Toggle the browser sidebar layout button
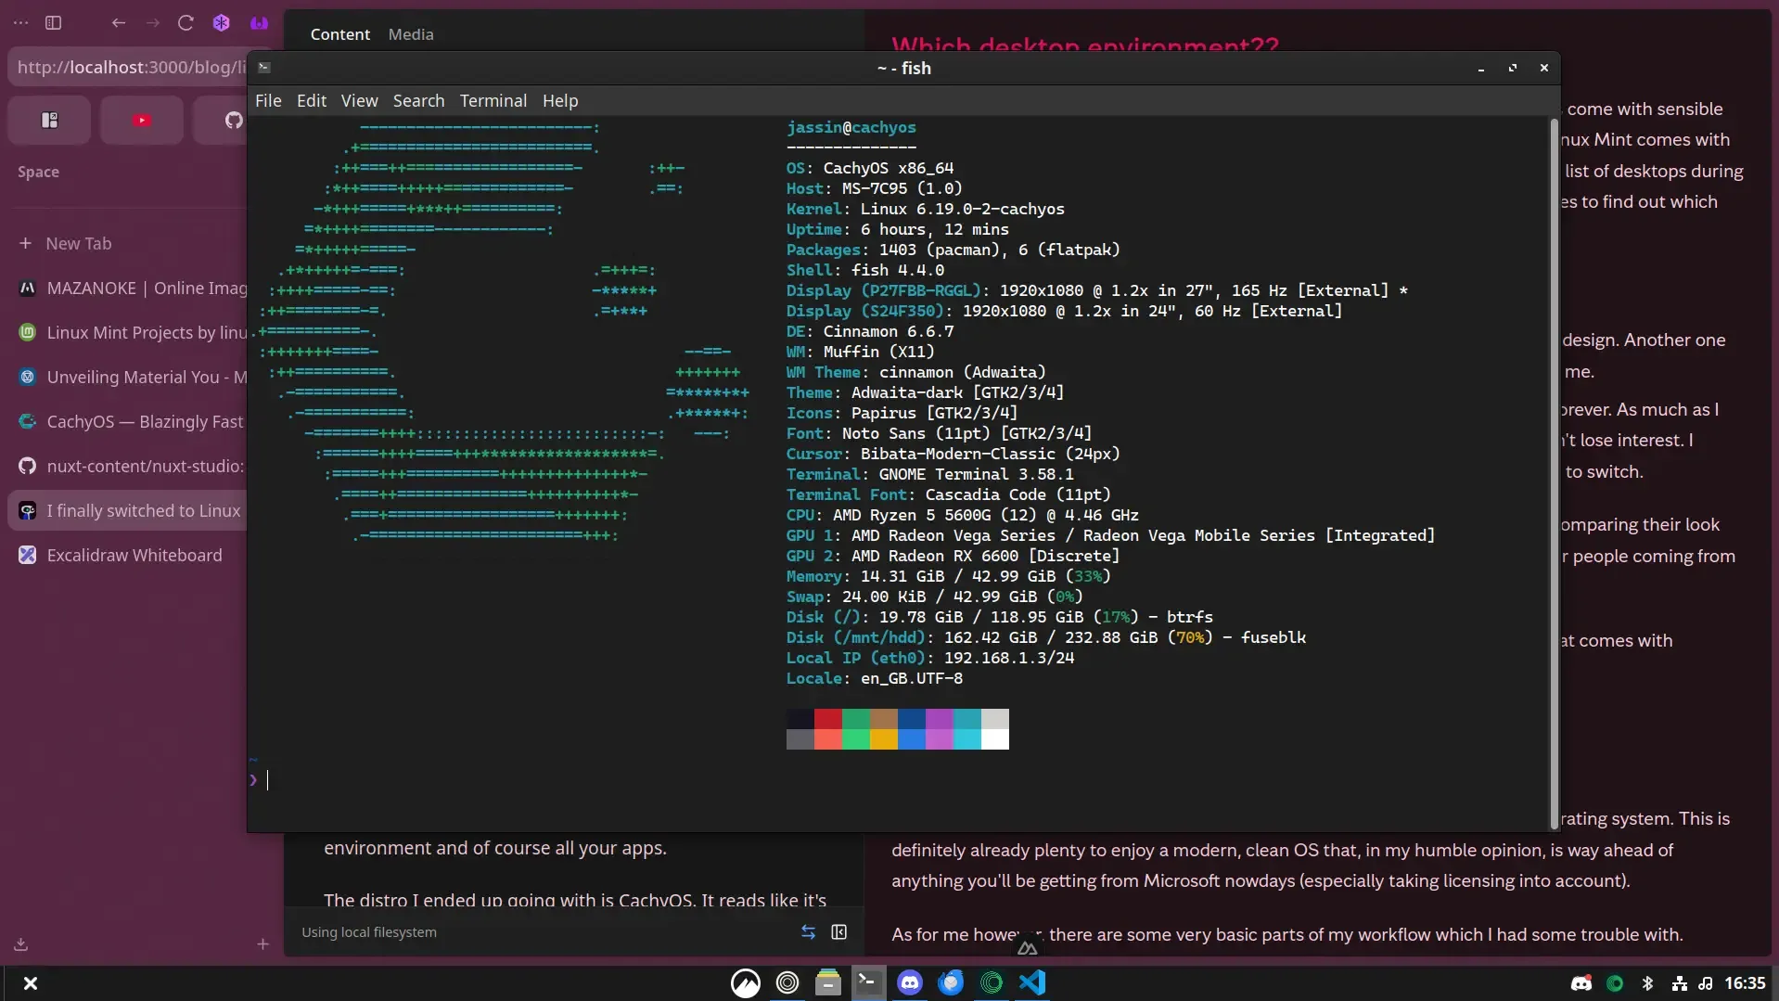This screenshot has width=1779, height=1001. pyautogui.click(x=54, y=23)
